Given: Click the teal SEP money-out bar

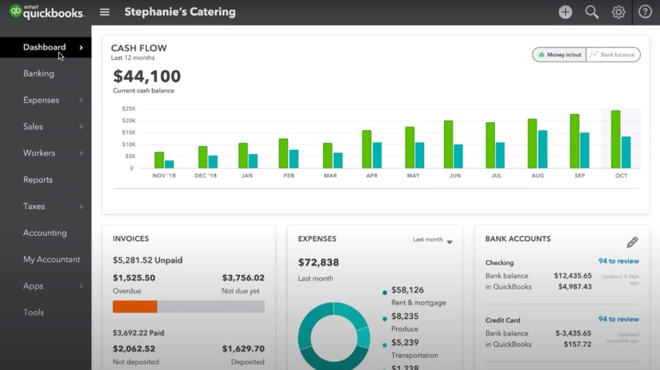Looking at the screenshot, I should tap(585, 150).
